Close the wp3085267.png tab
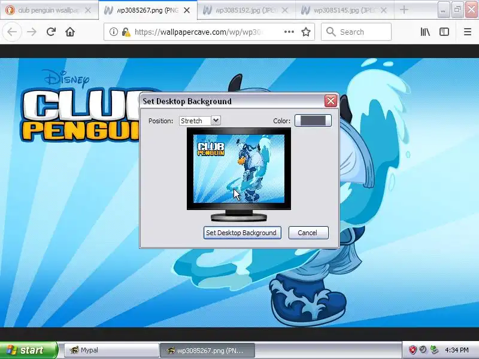The width and height of the screenshot is (479, 359). (187, 10)
